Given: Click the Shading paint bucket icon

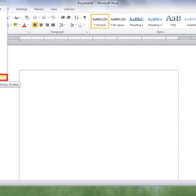Looking at the screenshot, I should coord(72,25).
